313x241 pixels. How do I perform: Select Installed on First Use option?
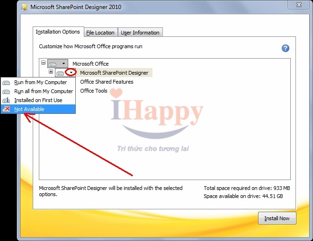pyautogui.click(x=38, y=100)
